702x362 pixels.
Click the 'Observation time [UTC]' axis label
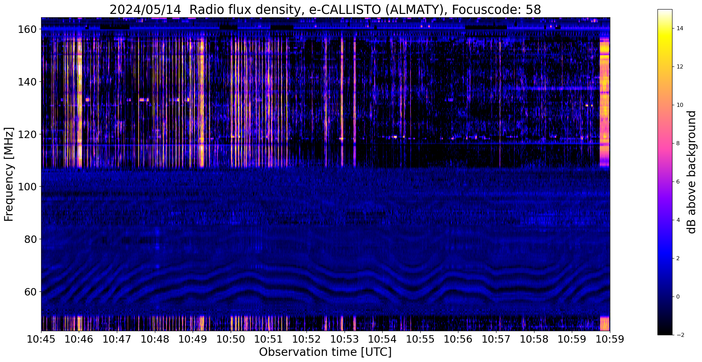pos(325,352)
